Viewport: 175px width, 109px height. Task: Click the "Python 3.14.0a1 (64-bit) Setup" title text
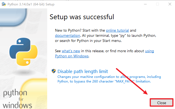point(31,4)
